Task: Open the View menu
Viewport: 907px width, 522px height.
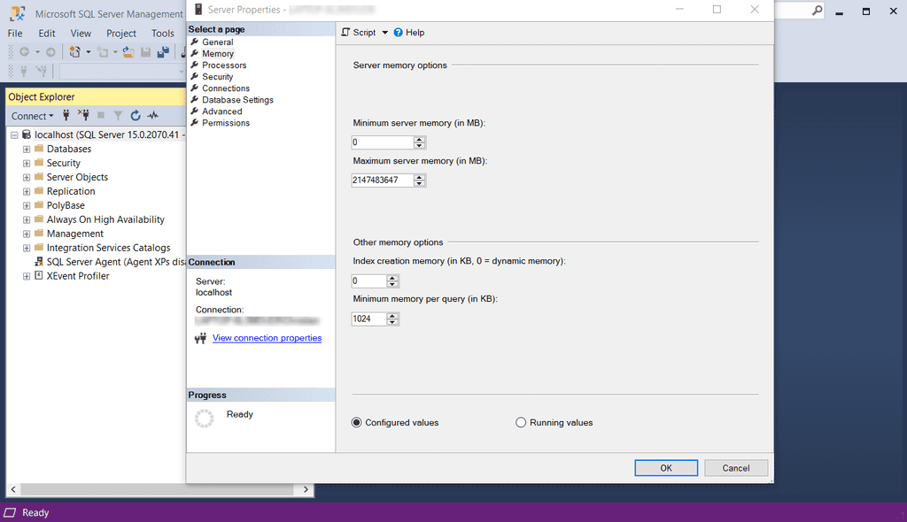Action: [81, 33]
